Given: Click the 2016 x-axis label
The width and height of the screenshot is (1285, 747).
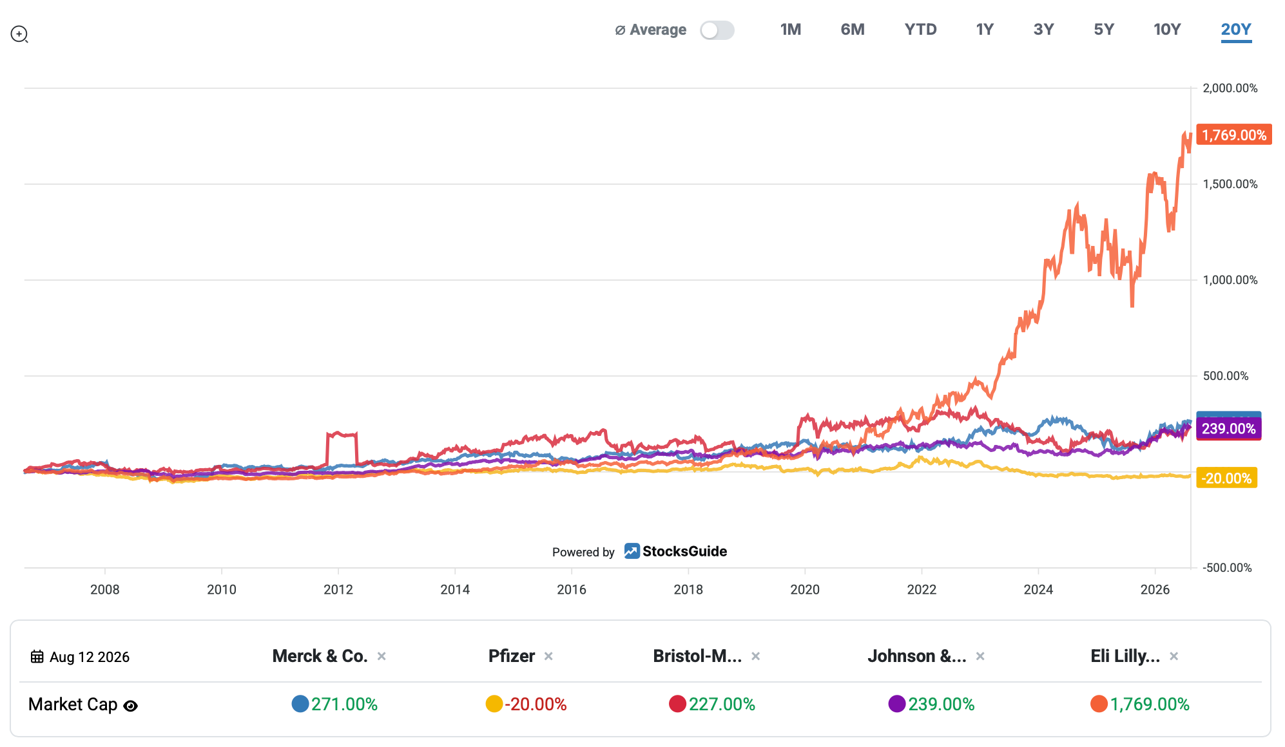Looking at the screenshot, I should point(572,589).
